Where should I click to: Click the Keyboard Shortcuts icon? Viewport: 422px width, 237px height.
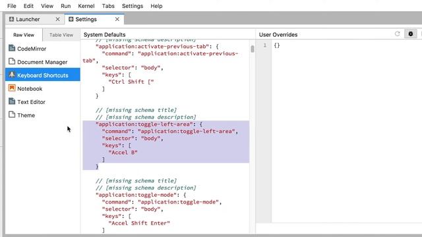click(12, 74)
